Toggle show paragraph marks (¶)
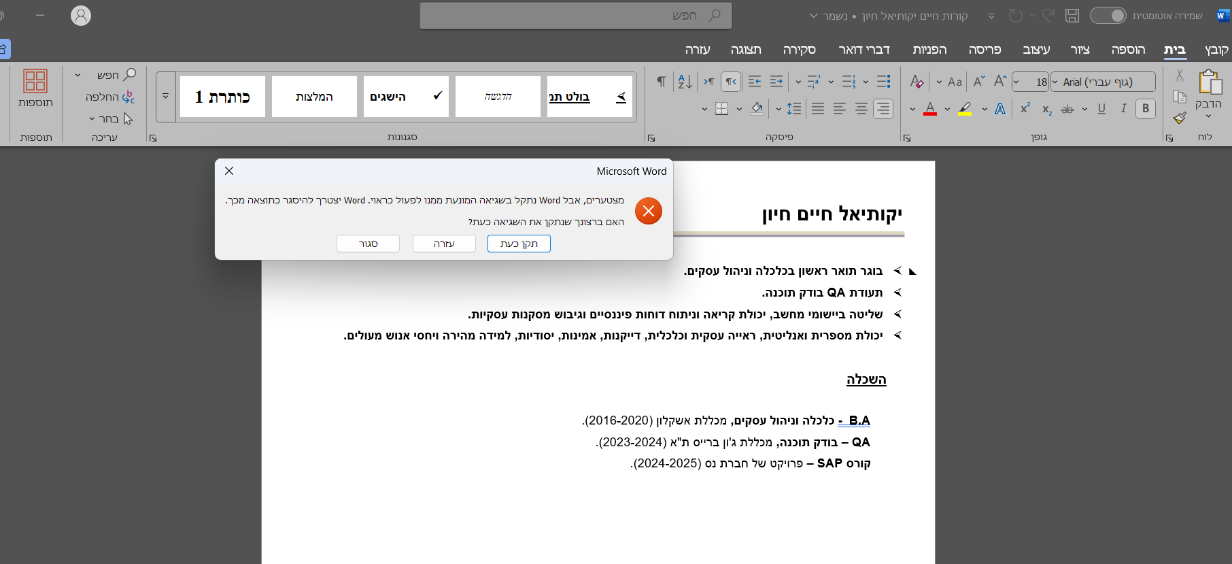Image resolution: width=1232 pixels, height=564 pixels. pos(661,82)
